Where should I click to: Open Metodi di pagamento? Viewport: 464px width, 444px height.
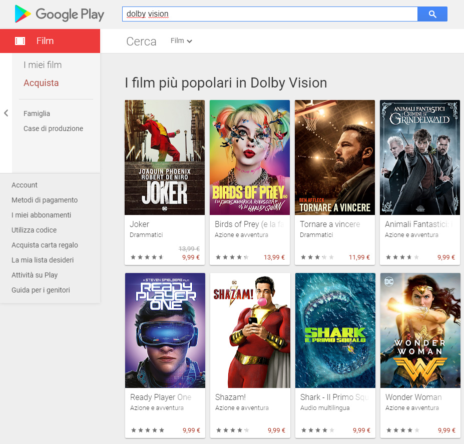(x=45, y=200)
